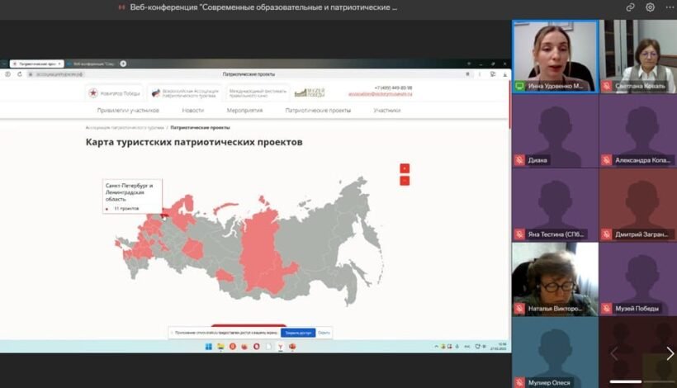Click the Скрыть link in the sharing bar
677x388 pixels.
pyautogui.click(x=324, y=333)
